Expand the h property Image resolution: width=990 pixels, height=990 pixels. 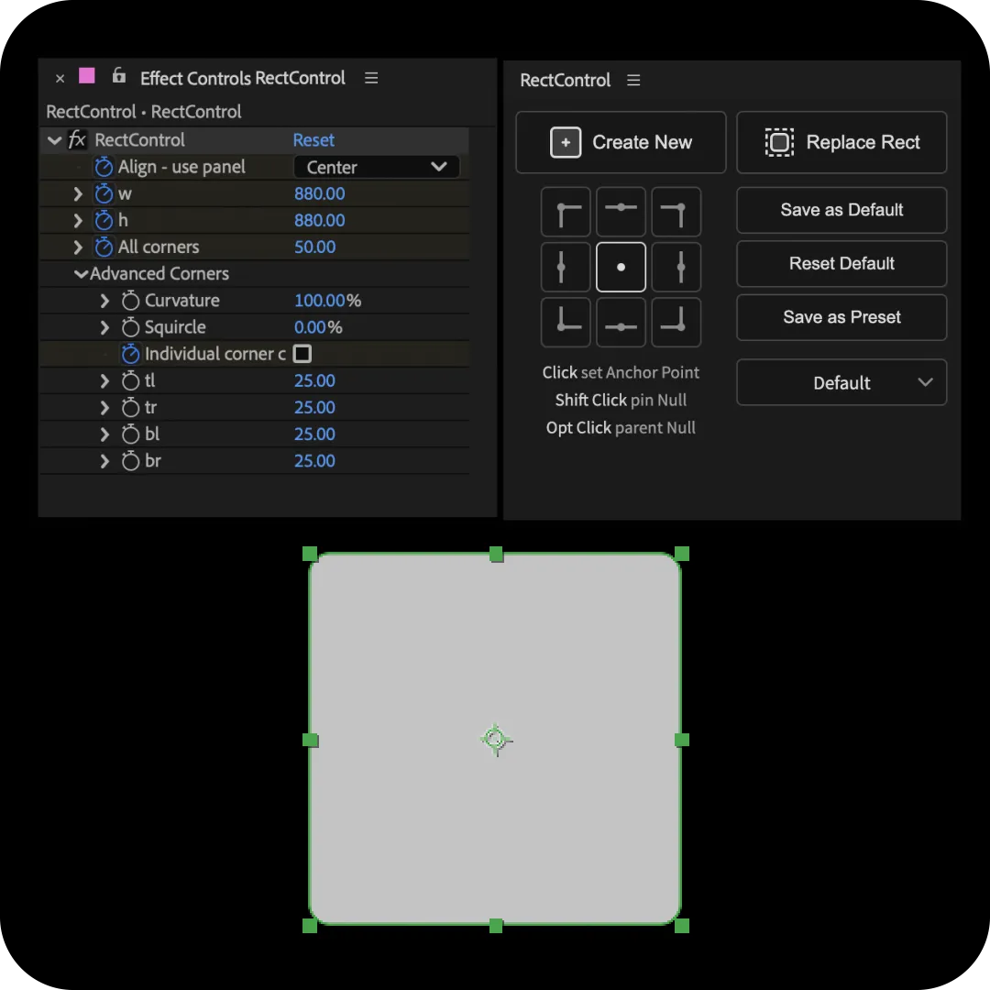click(78, 220)
